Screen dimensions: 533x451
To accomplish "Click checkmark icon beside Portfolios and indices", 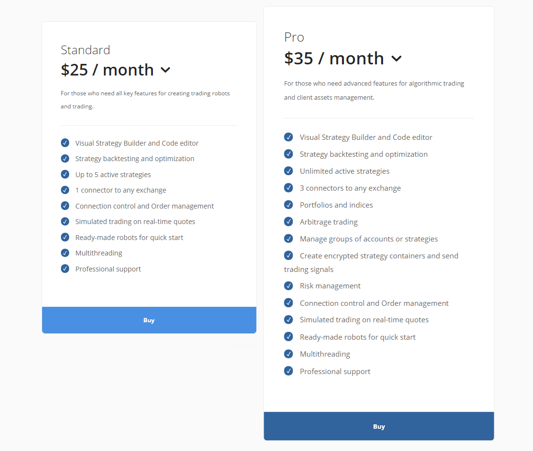I will coord(288,205).
